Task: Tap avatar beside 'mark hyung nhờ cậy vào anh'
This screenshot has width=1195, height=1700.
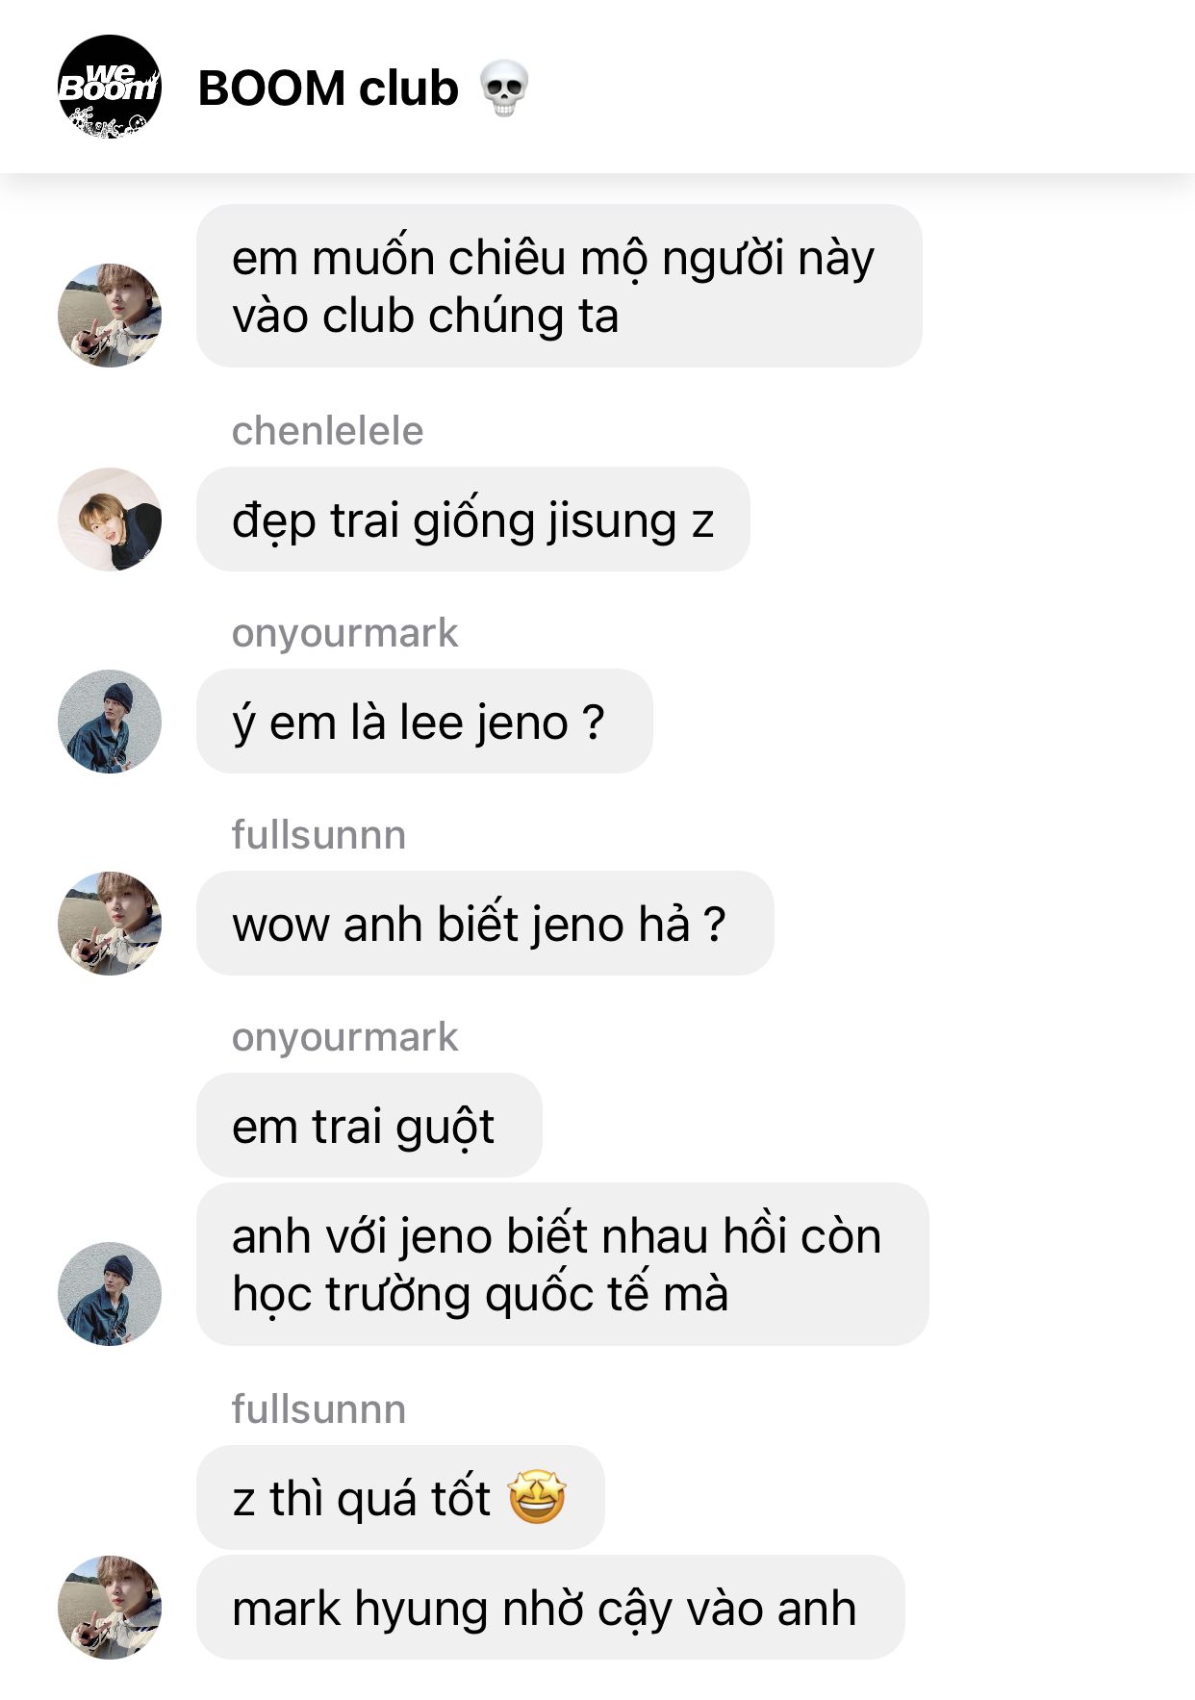Action: 110,1608
